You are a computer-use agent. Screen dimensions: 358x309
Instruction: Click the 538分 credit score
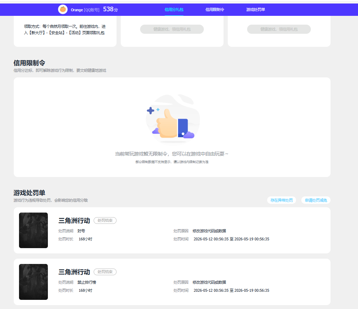111,10
